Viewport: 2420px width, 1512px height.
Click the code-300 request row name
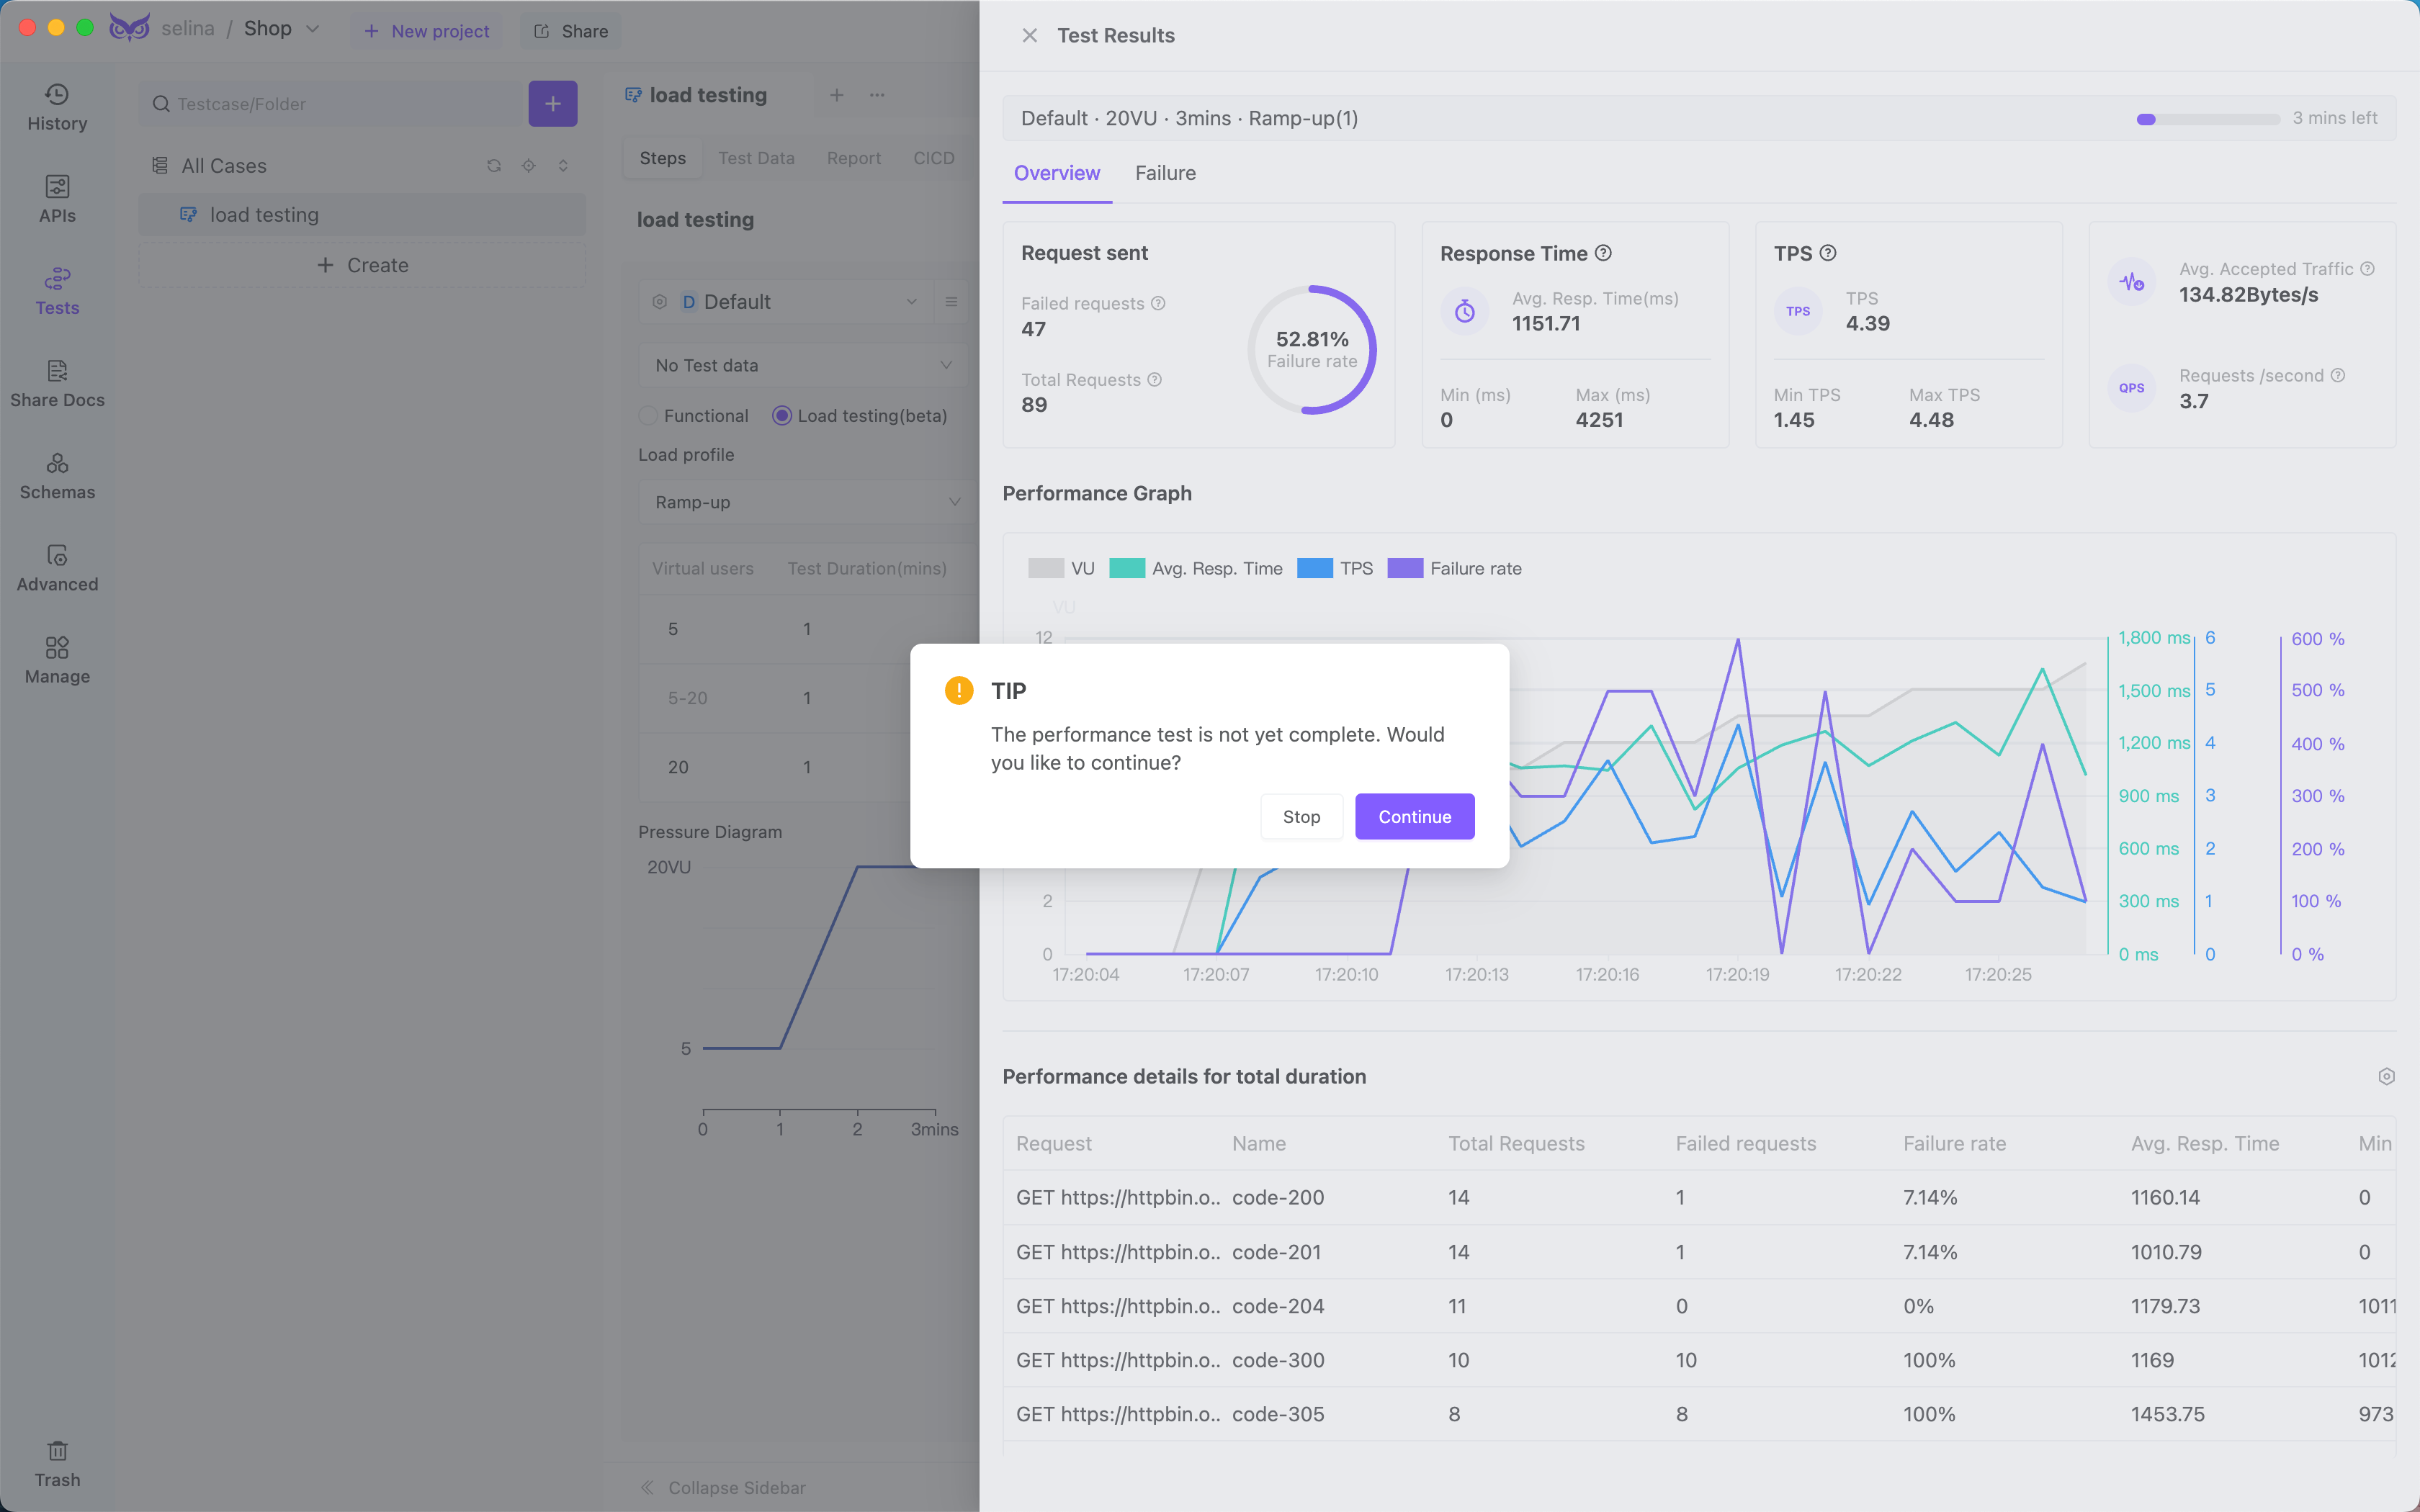1278,1360
